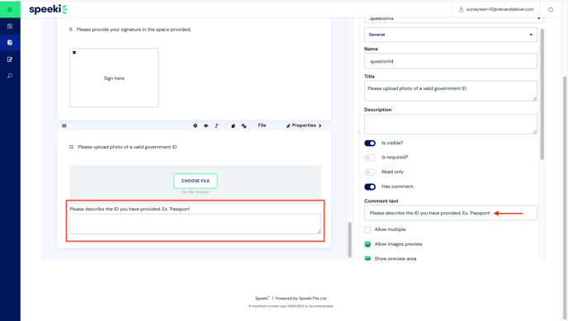Duplicate the question with copy icon
Screen dimensions: 568x321
[234, 125]
